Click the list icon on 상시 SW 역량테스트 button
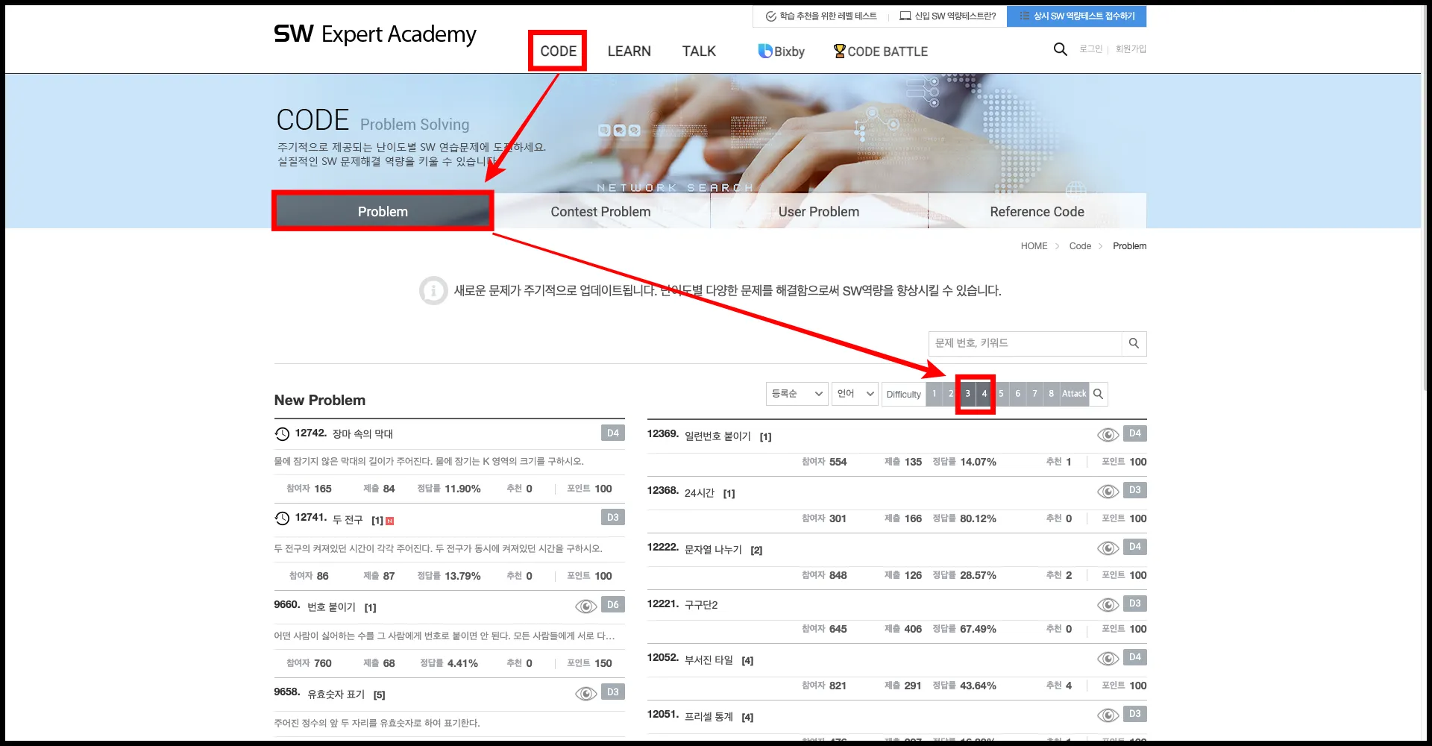 [x=1025, y=16]
